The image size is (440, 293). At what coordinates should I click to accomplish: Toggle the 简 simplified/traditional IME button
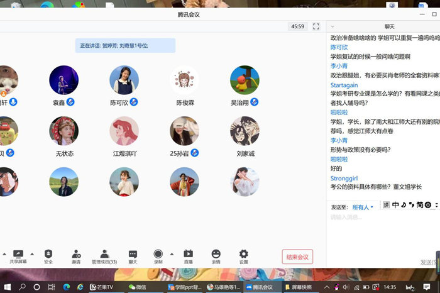coord(419,205)
